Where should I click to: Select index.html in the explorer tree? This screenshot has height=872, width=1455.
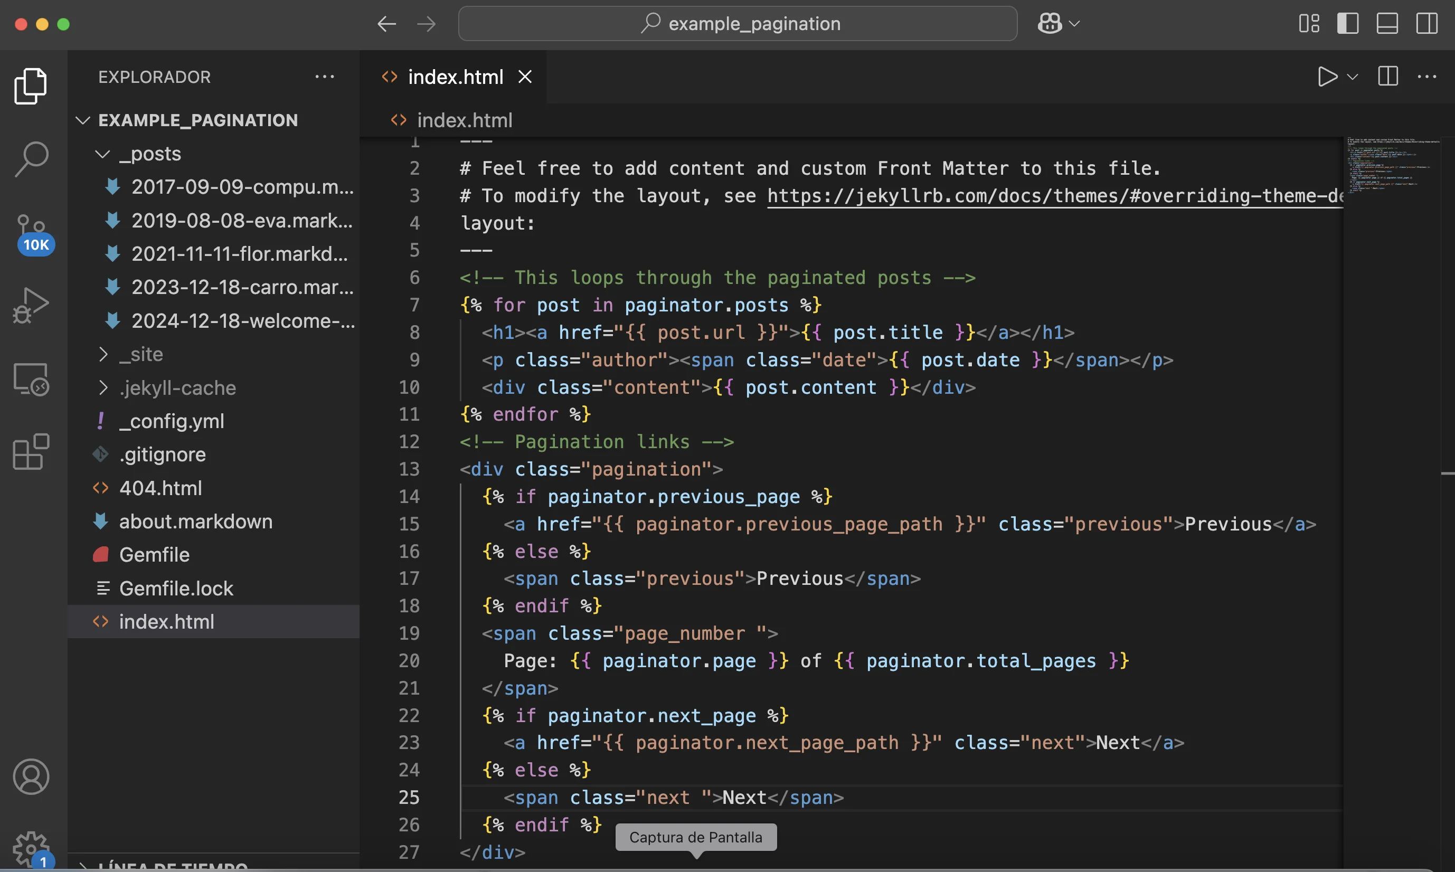pos(214,622)
